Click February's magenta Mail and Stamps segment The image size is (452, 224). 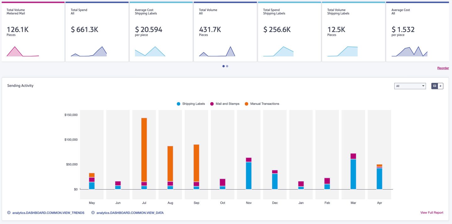(x=327, y=181)
